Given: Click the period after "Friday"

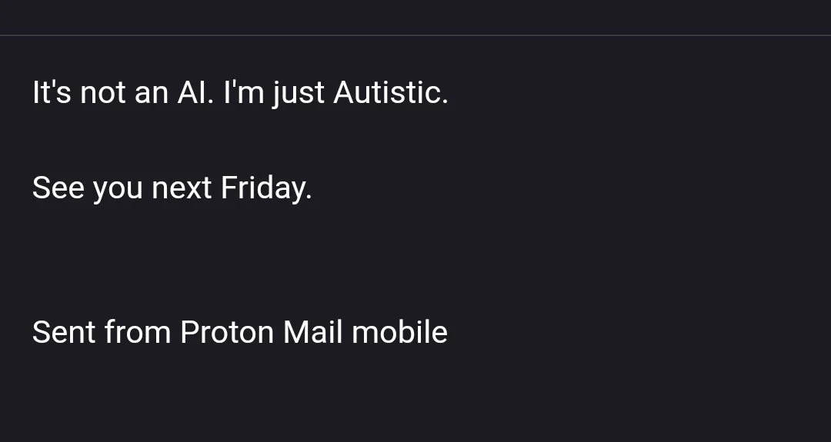Looking at the screenshot, I should tap(309, 198).
